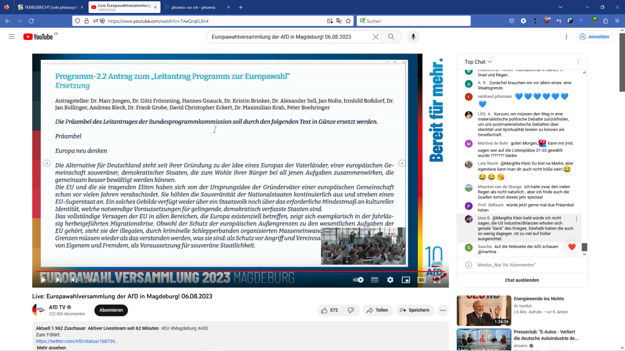Save video with Speichern button
The width and height of the screenshot is (625, 351).
click(415, 310)
